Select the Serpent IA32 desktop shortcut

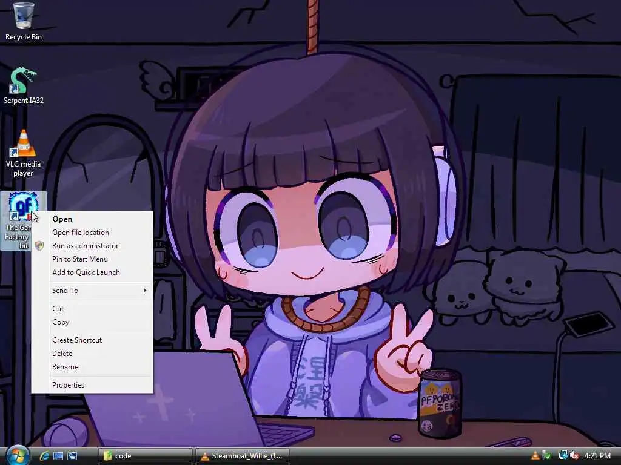pos(24,85)
